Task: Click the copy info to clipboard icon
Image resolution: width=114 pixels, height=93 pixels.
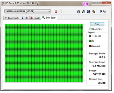Action: [78, 11]
